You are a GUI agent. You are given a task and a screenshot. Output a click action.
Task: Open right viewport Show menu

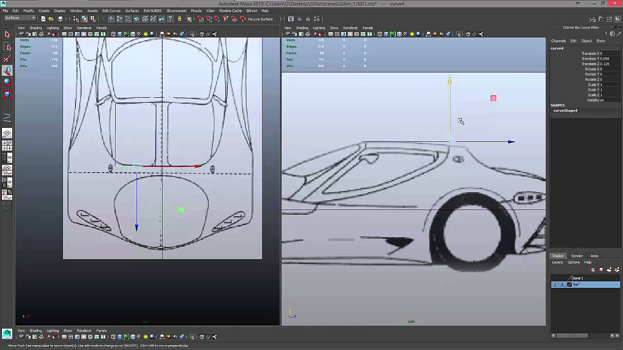[x=334, y=28]
